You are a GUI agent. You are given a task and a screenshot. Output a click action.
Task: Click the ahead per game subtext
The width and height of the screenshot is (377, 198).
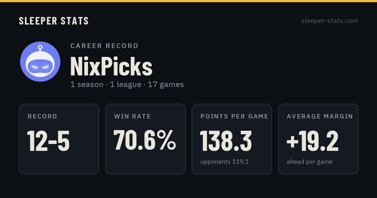pyautogui.click(x=309, y=162)
